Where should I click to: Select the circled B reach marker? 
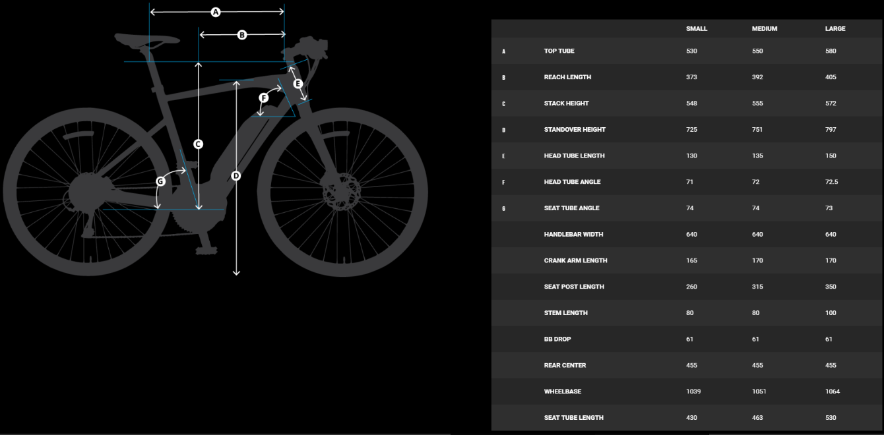[x=241, y=35]
